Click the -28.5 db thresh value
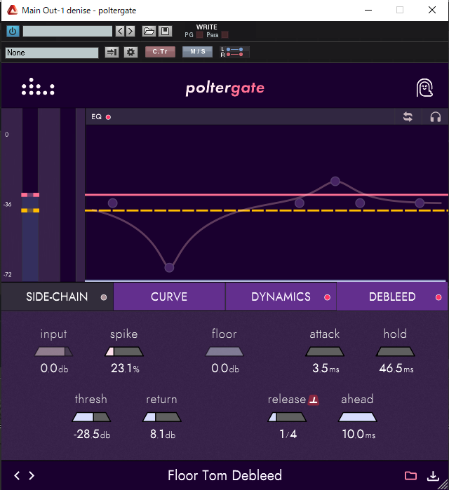This screenshot has height=490, width=449. [x=92, y=434]
